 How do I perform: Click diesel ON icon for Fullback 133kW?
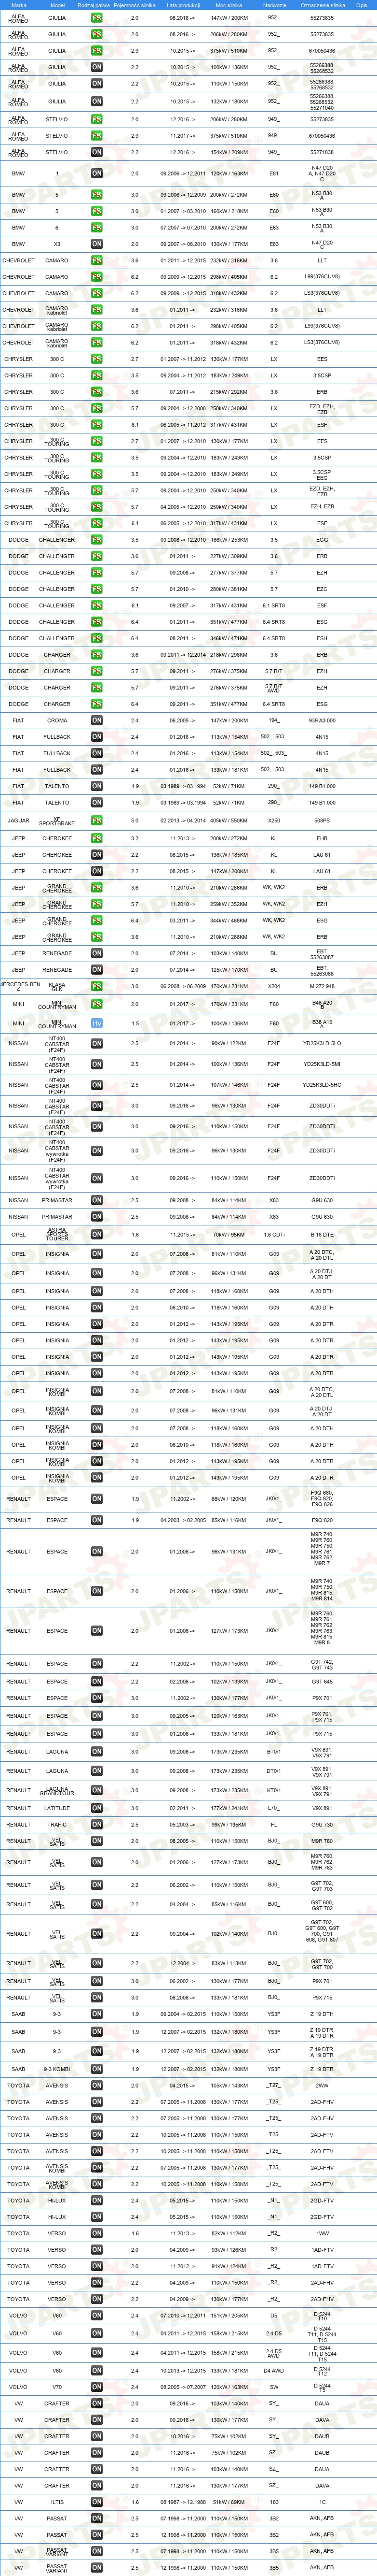tap(97, 770)
